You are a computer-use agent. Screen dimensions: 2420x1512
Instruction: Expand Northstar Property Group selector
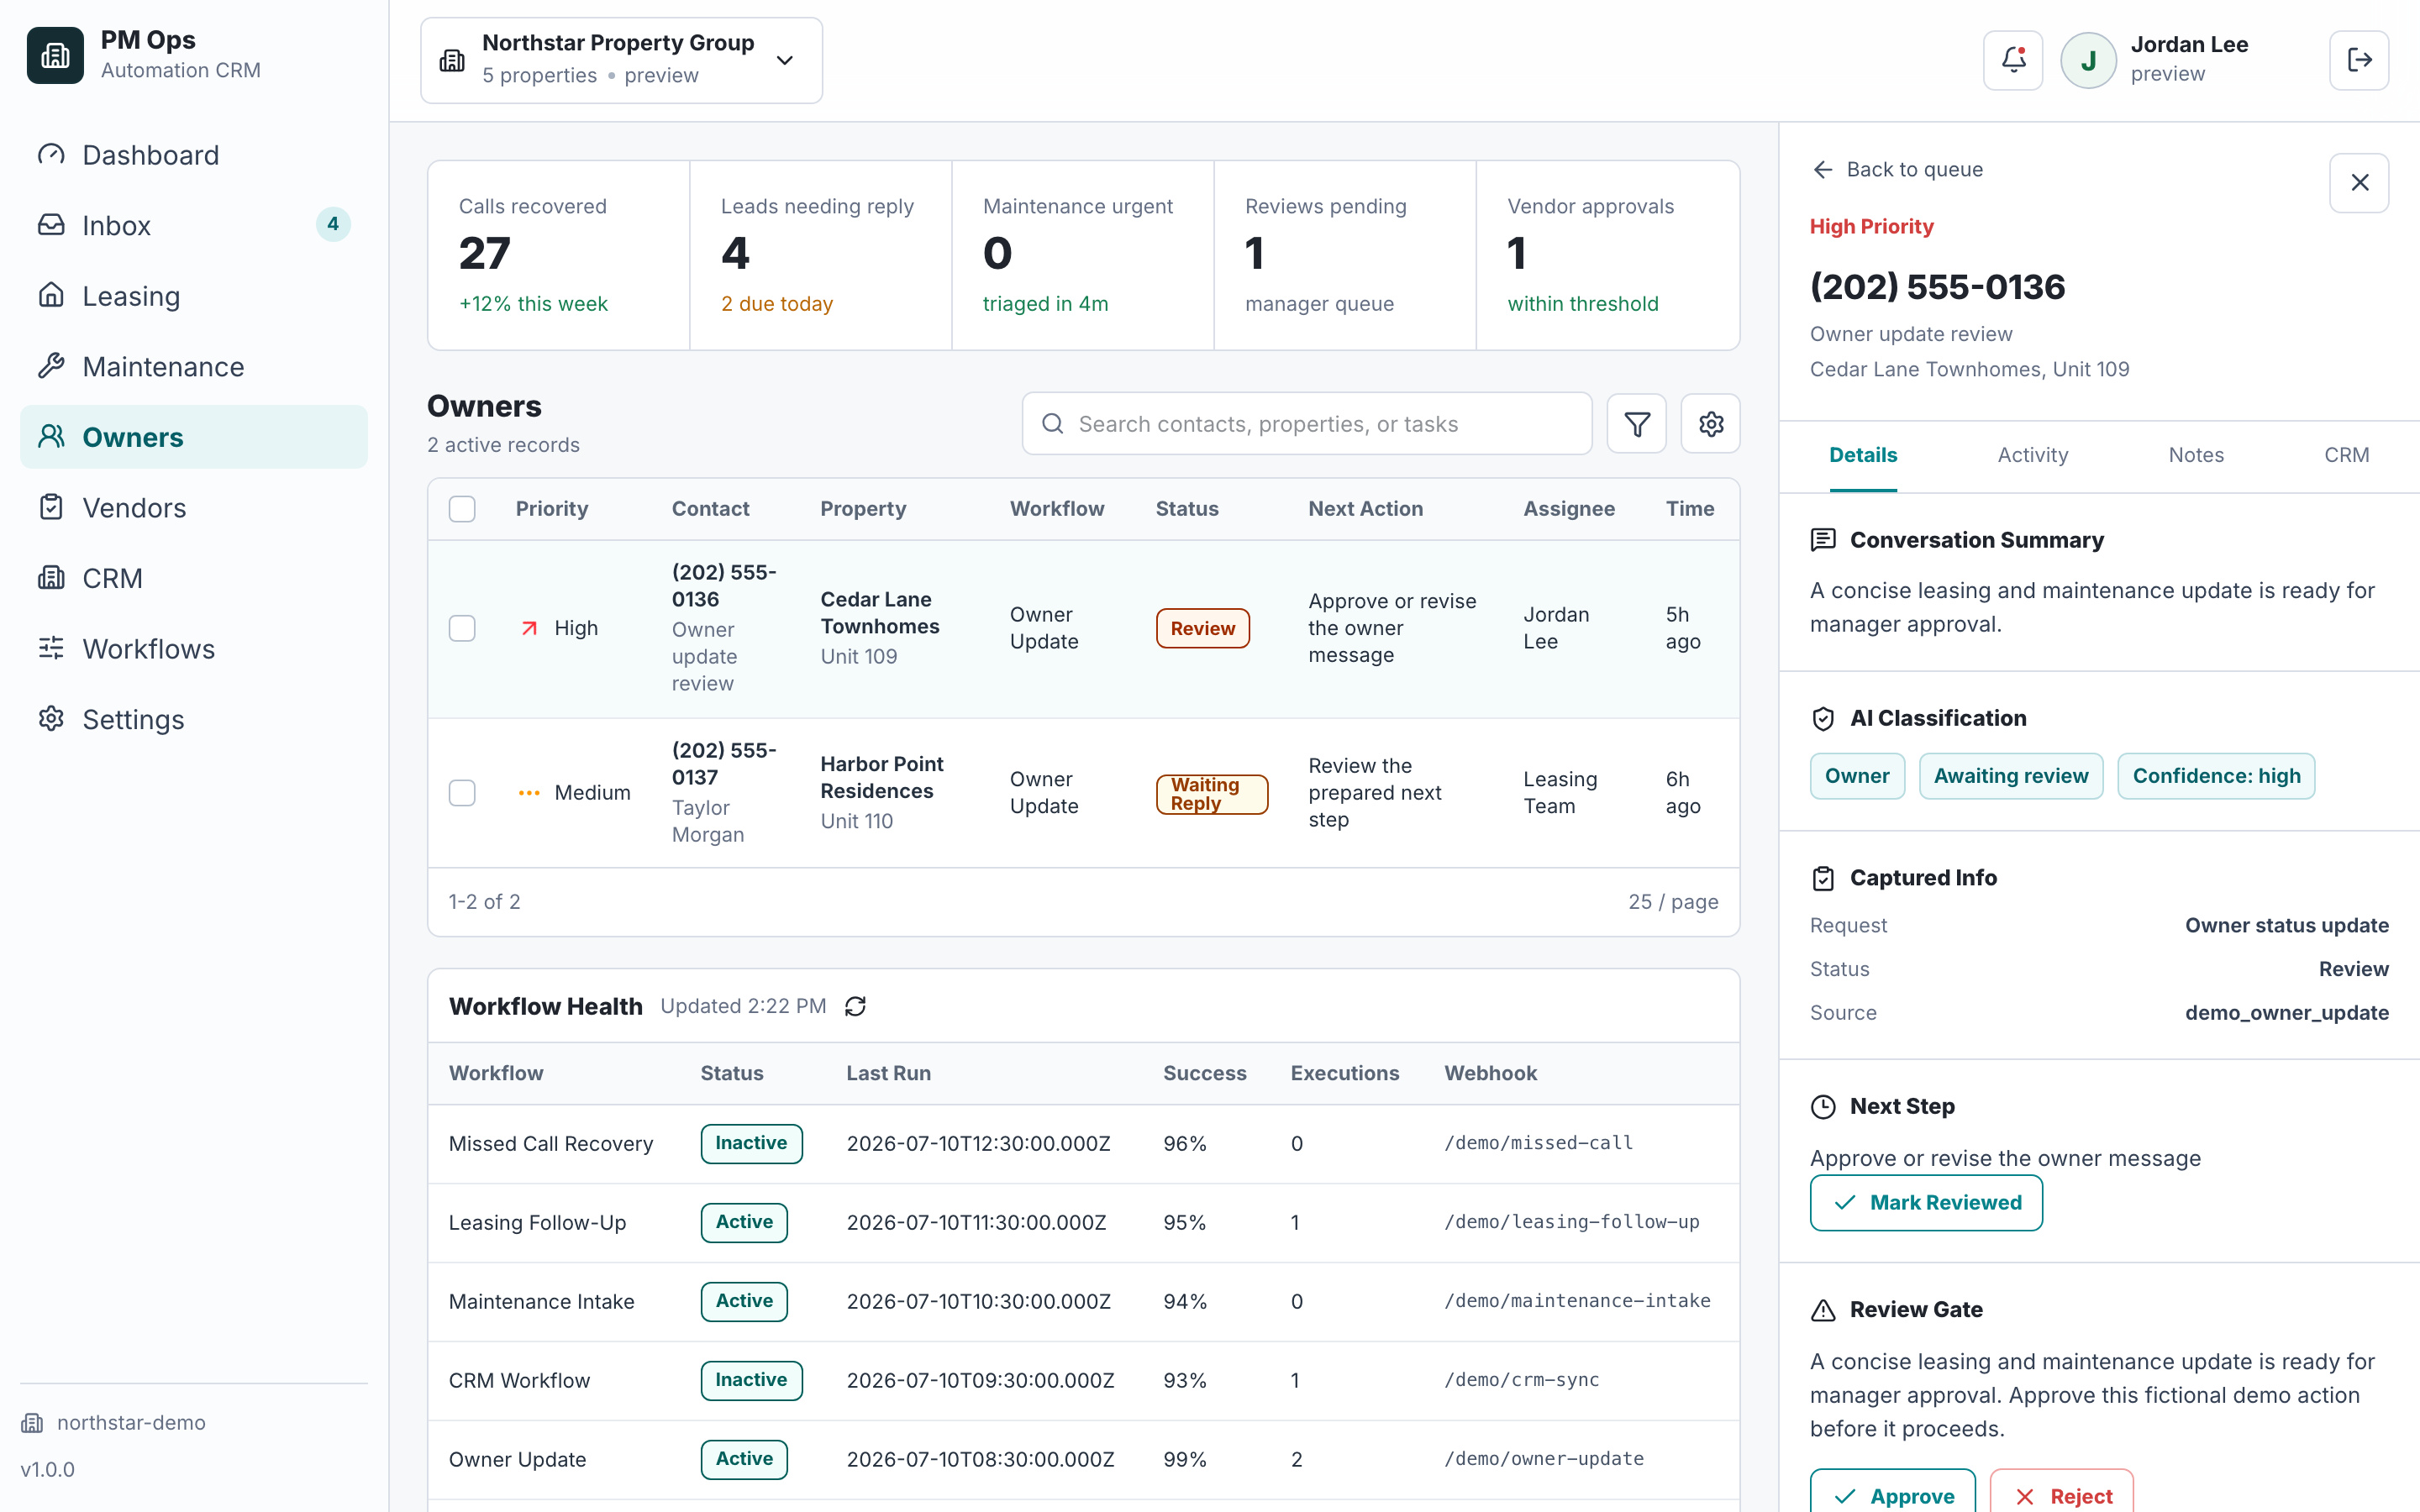pos(621,60)
